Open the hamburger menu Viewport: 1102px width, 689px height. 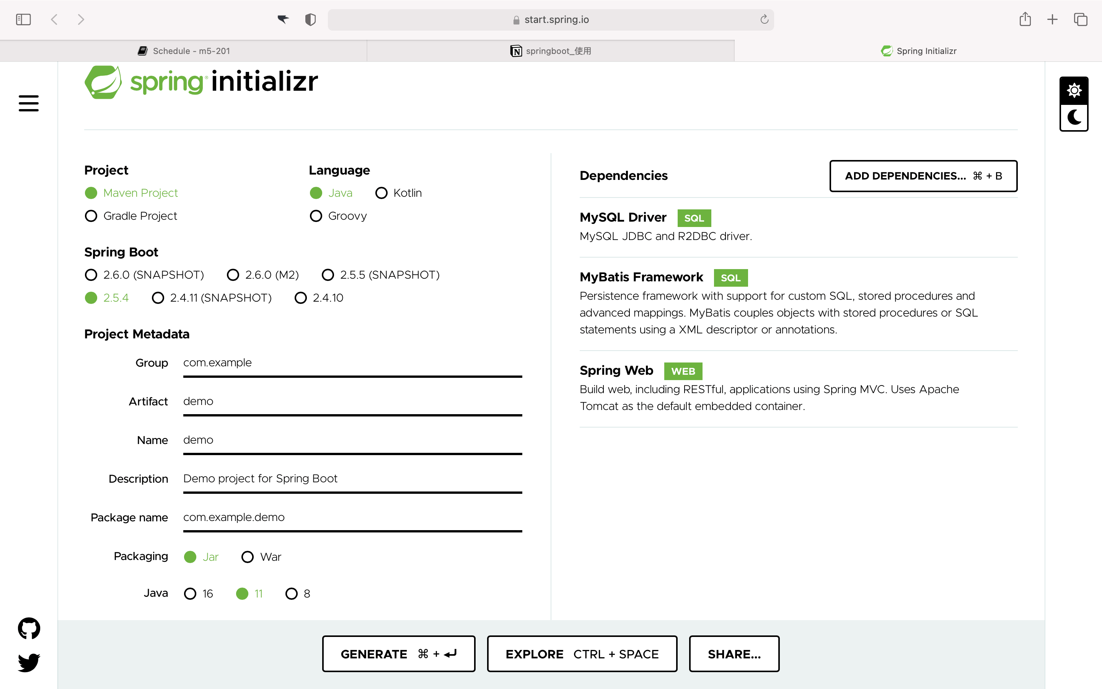coord(29,103)
